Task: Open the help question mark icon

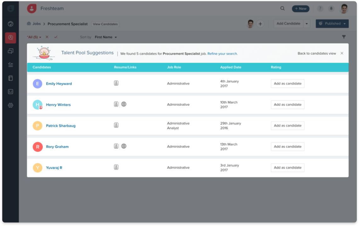Action: point(320,8)
